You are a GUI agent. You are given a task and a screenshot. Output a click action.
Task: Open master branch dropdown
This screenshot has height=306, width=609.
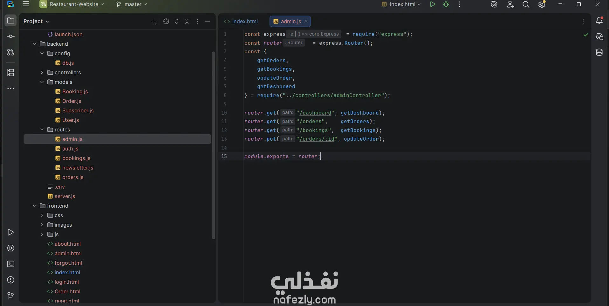click(x=132, y=4)
